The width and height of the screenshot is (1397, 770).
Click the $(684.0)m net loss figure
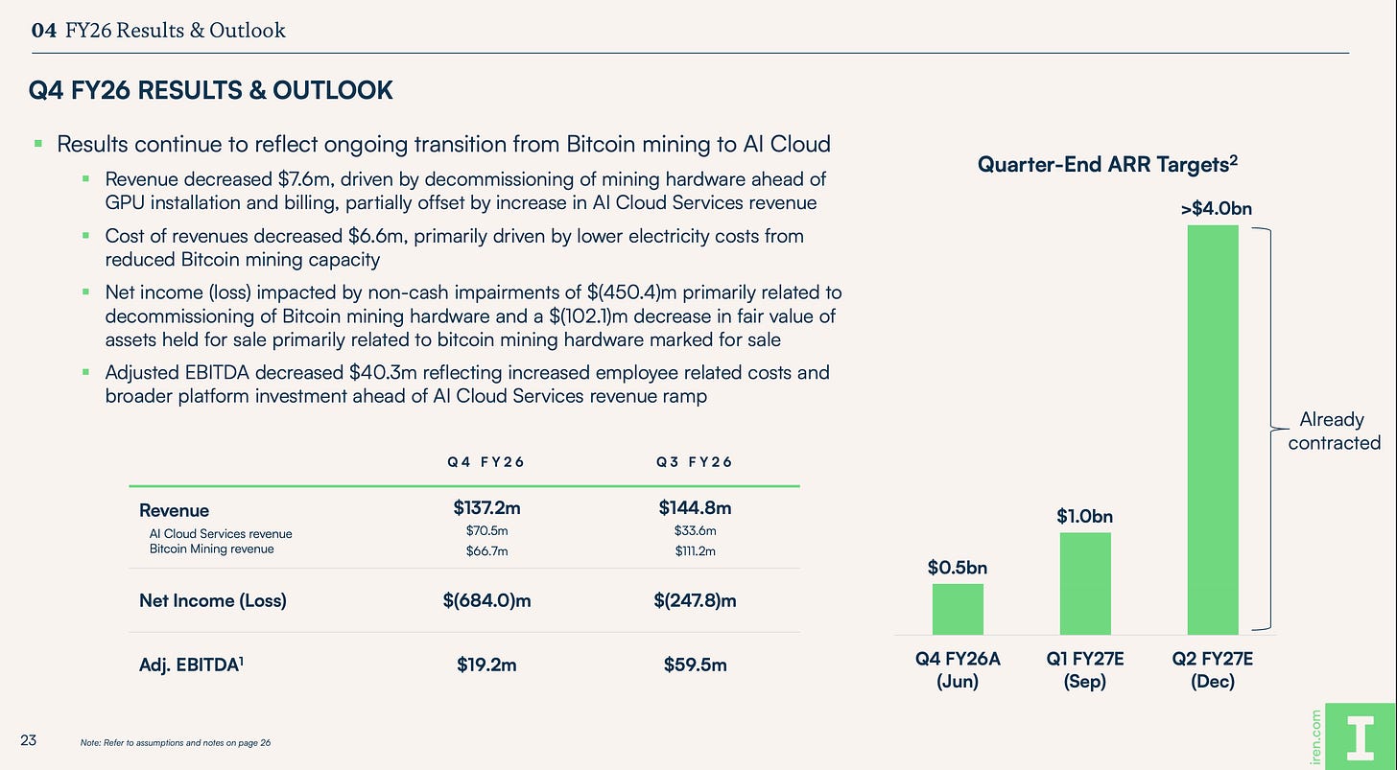pyautogui.click(x=486, y=601)
